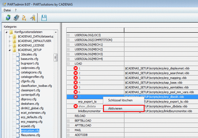This screenshot has width=198, height=138.
Task: Click the PARTadmin title bar app icon
Action: click(x=4, y=4)
